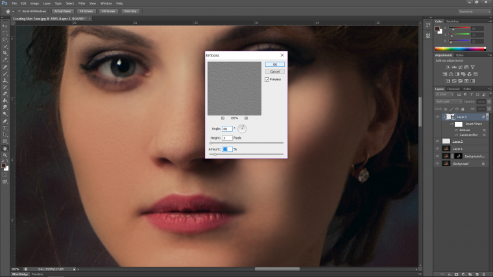
Task: Select the Path Selection tool
Action: tap(5, 134)
